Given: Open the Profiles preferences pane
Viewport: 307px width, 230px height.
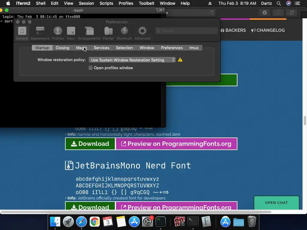Looking at the screenshot, I should [x=58, y=33].
